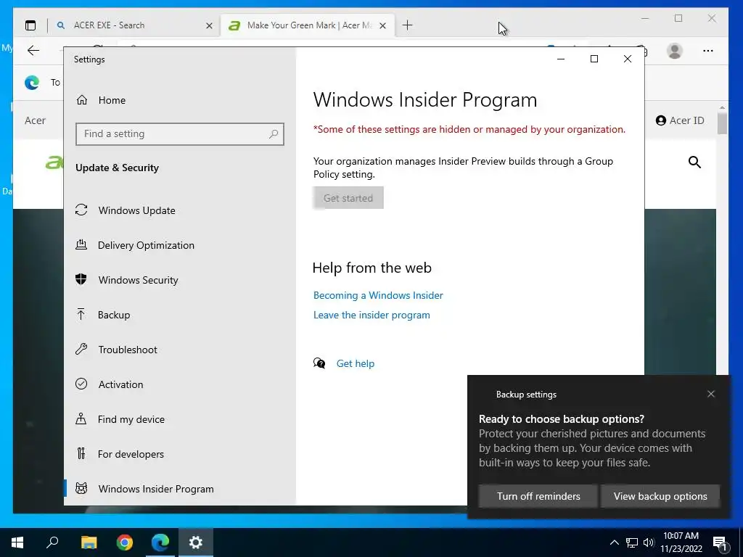This screenshot has width=743, height=557.
Task: Select the Find my device icon
Action: (81, 418)
